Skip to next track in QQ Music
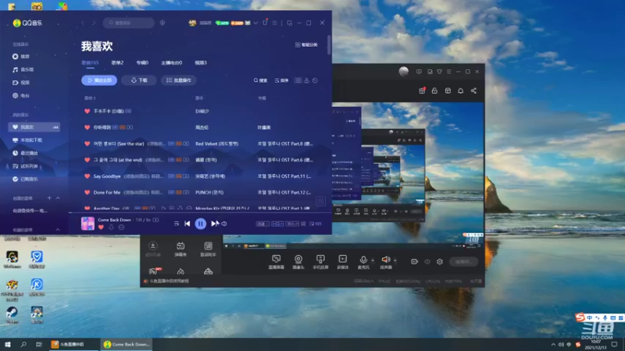 click(214, 224)
